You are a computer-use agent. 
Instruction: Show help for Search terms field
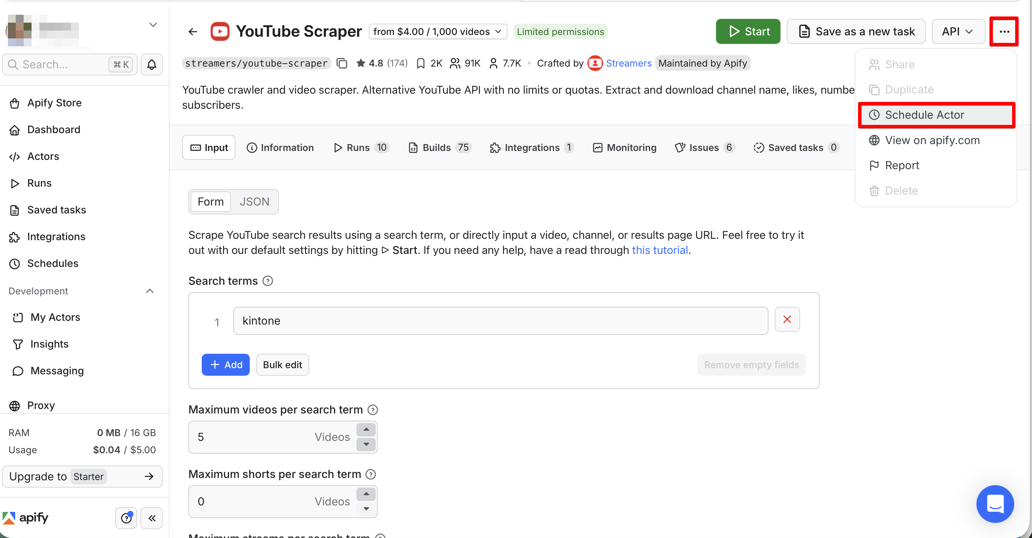pos(268,281)
